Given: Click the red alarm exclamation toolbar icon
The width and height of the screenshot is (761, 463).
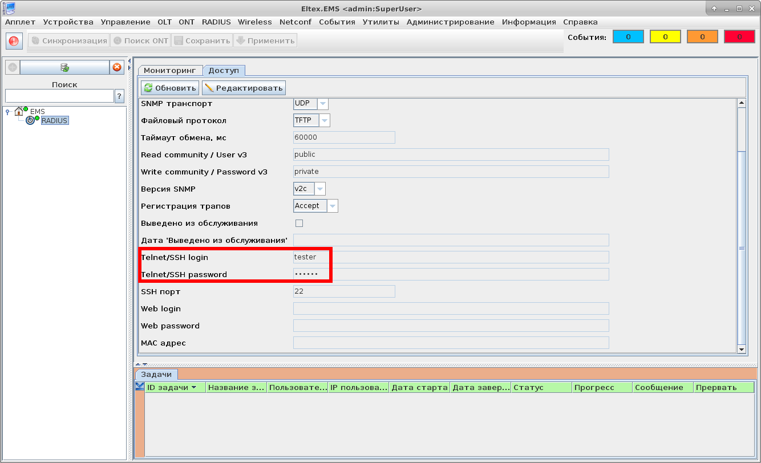Looking at the screenshot, I should (x=14, y=41).
